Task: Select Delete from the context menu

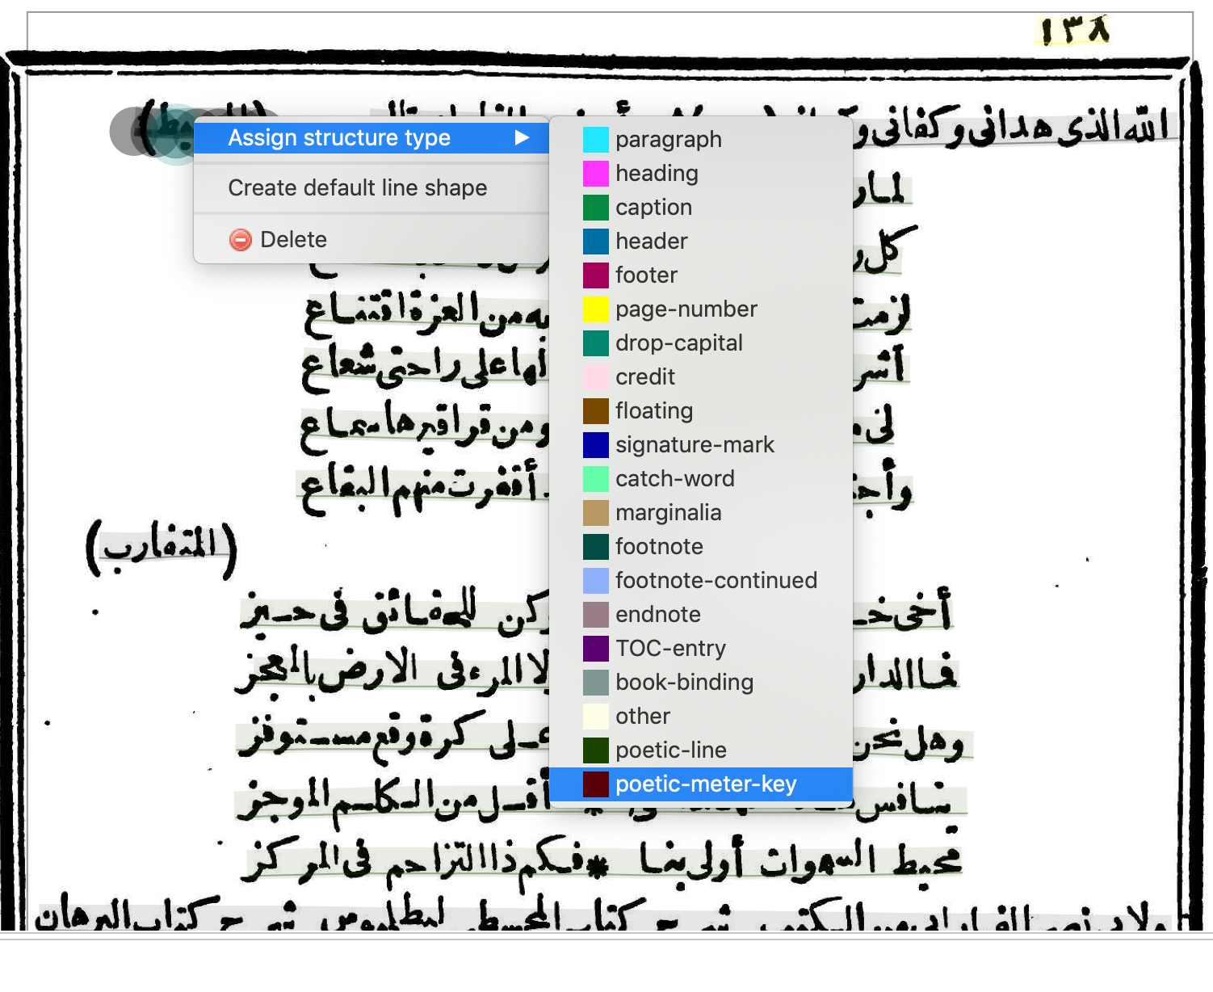Action: pyautogui.click(x=371, y=240)
